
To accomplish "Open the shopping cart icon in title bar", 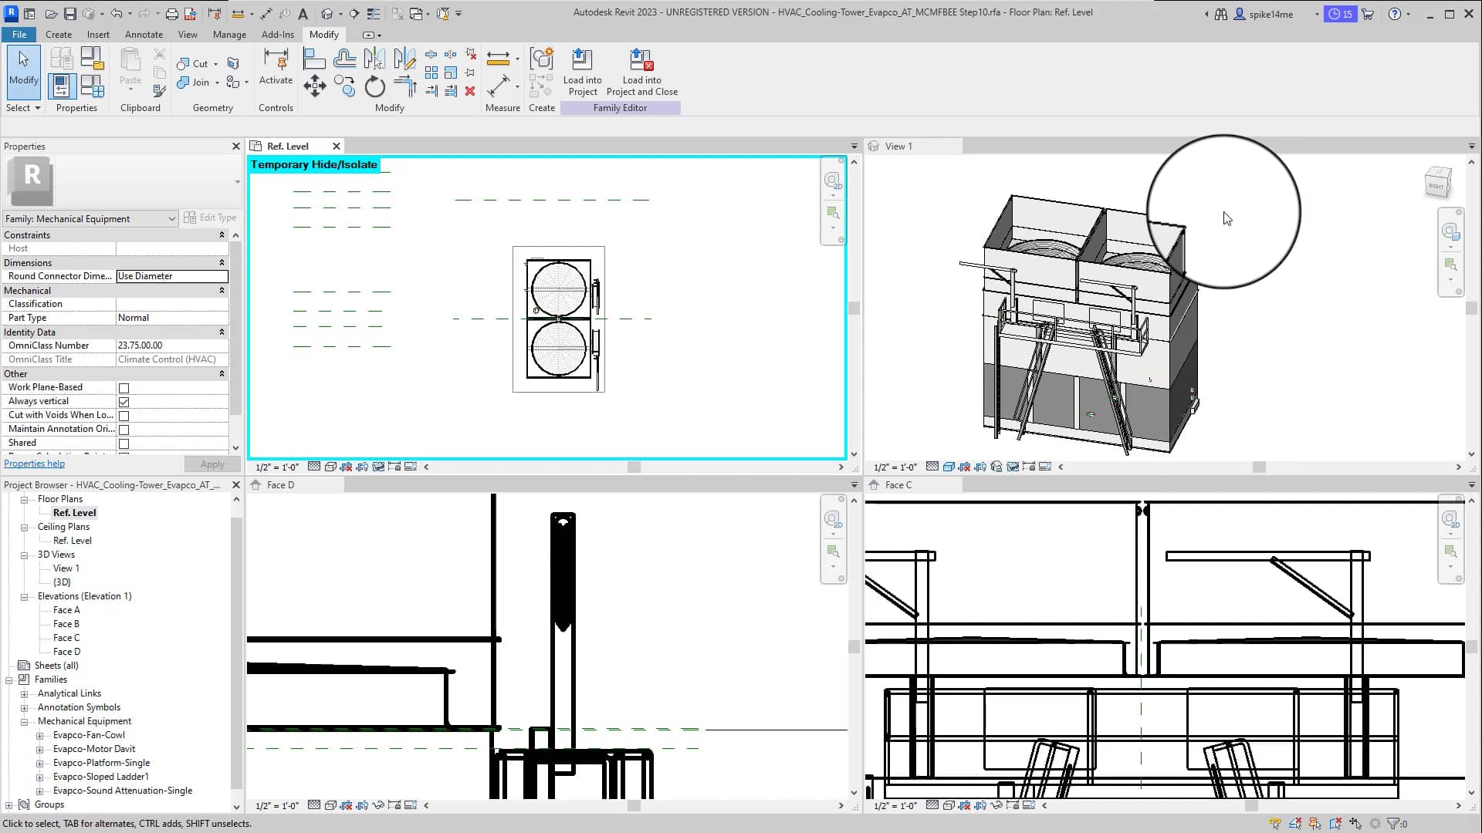I will click(1368, 14).
